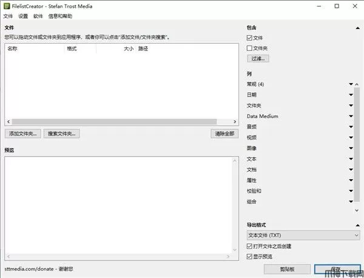Expand the 图像 column group
Image resolution: width=364 pixels, height=278 pixels.
351,148
